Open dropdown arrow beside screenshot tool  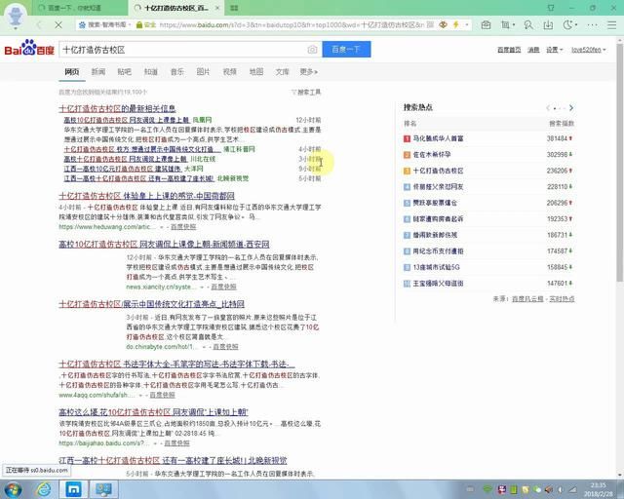(514, 25)
